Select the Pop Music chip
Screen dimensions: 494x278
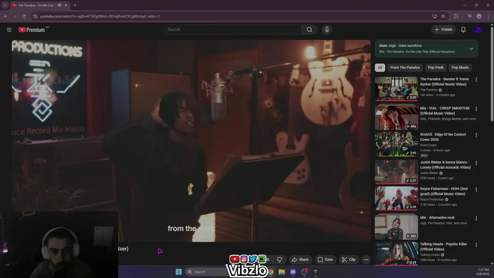point(460,68)
